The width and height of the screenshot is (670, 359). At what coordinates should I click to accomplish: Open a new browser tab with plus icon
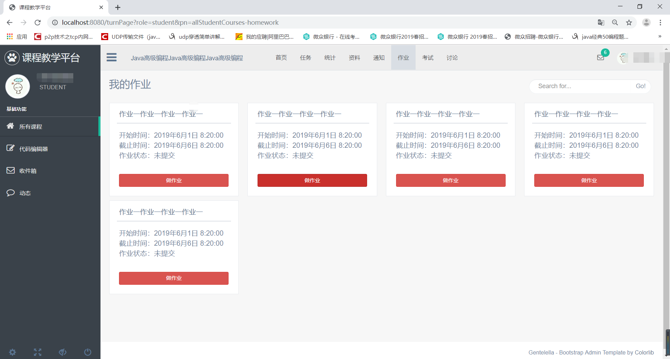click(118, 7)
